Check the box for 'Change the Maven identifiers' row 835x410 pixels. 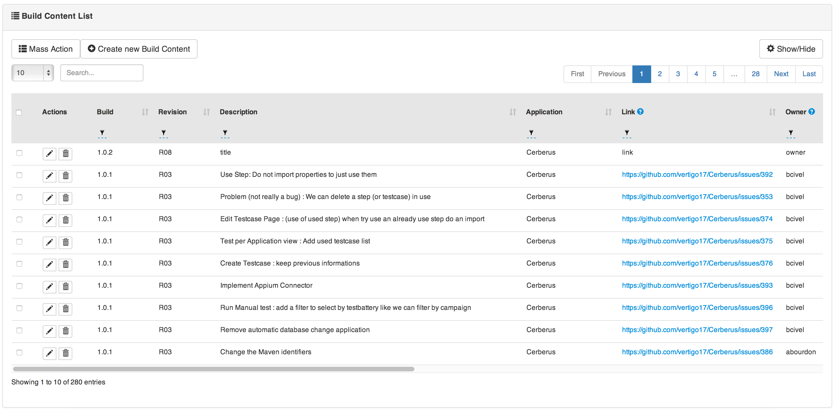19,353
